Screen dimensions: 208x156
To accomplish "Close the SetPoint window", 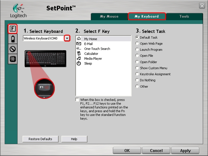I will click(202, 6).
